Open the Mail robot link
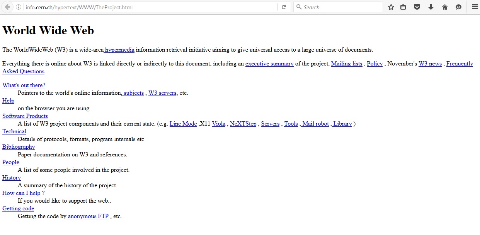The width and height of the screenshot is (480, 235). tap(315, 124)
